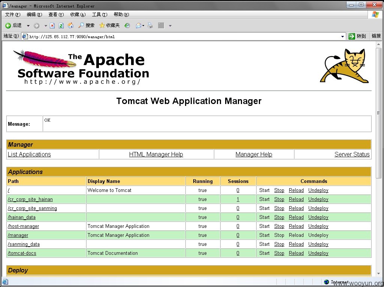Open the 收藏(A) menu
This screenshot has width=384, height=287.
tap(78, 15)
